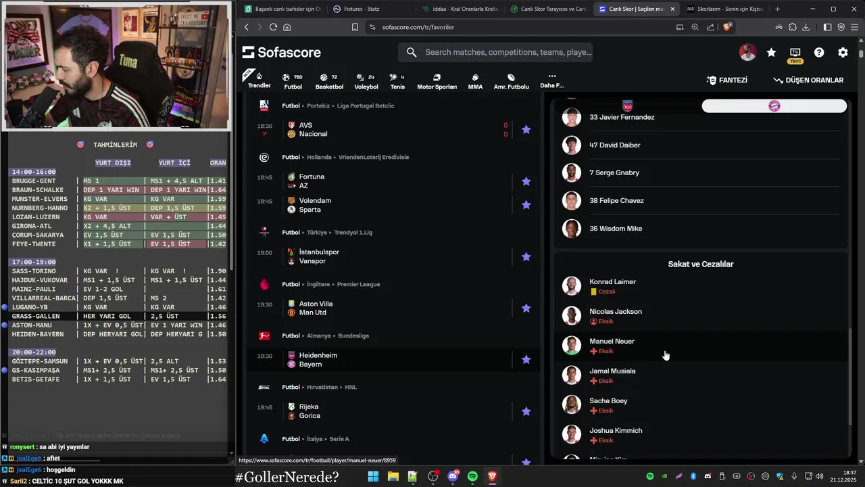Toggle the browser sidebar panel
Viewport: 865px width, 487px height.
point(828,27)
